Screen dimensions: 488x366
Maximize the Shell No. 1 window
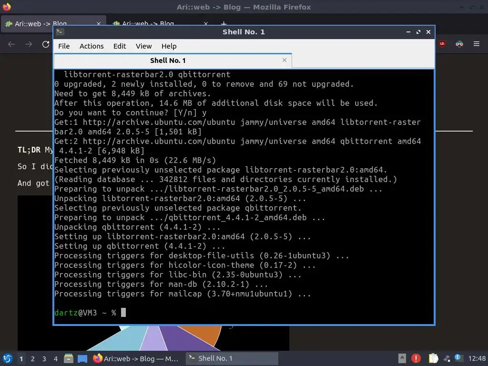(418, 32)
